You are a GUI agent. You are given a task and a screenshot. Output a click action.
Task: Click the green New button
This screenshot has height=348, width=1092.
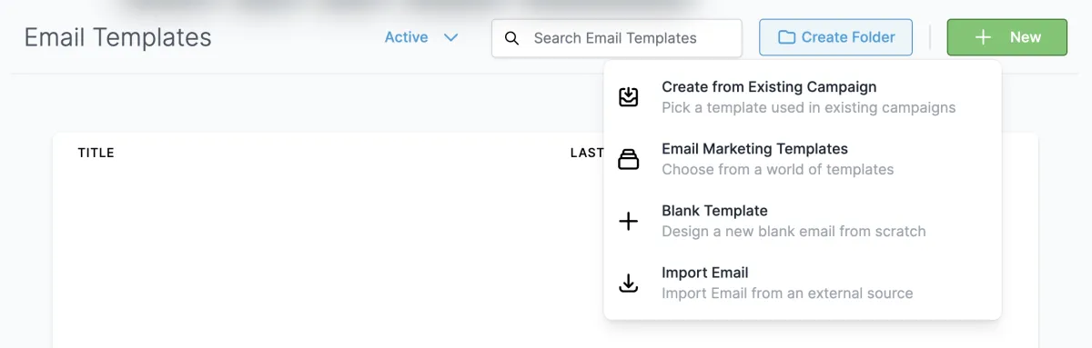pyautogui.click(x=1006, y=37)
